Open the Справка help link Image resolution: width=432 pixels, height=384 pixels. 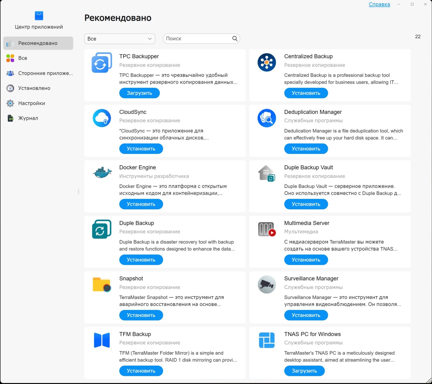(379, 4)
